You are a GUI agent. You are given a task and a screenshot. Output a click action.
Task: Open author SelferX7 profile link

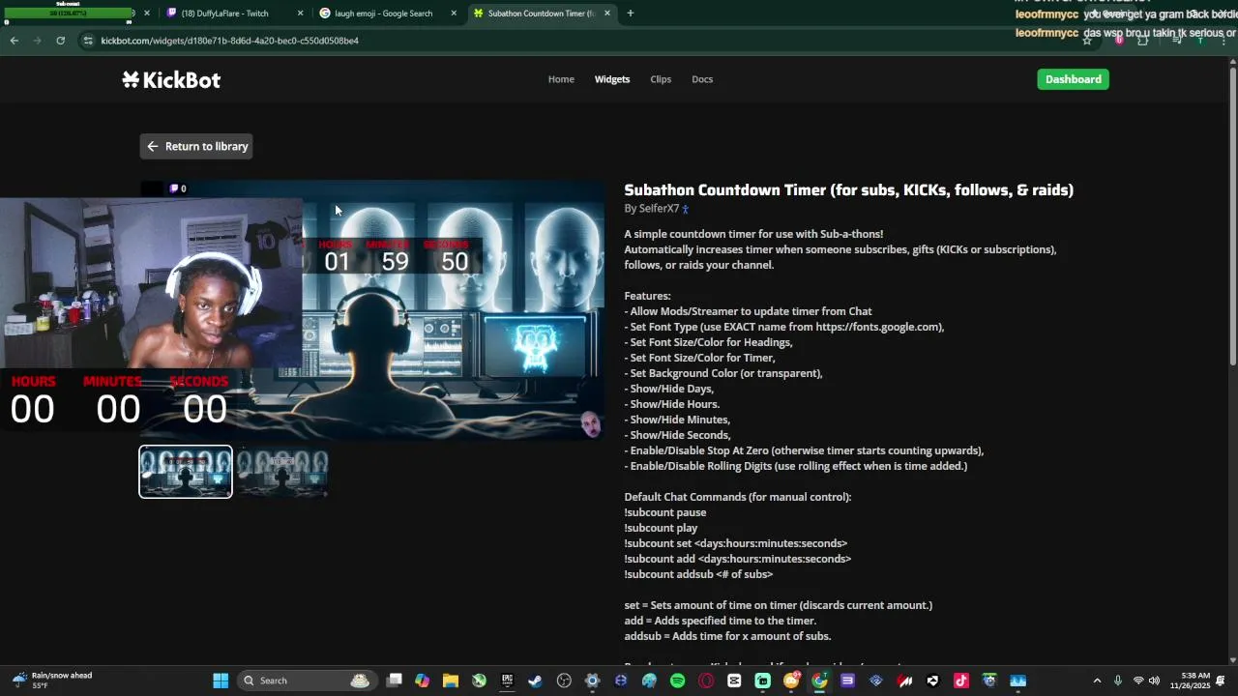(x=659, y=209)
